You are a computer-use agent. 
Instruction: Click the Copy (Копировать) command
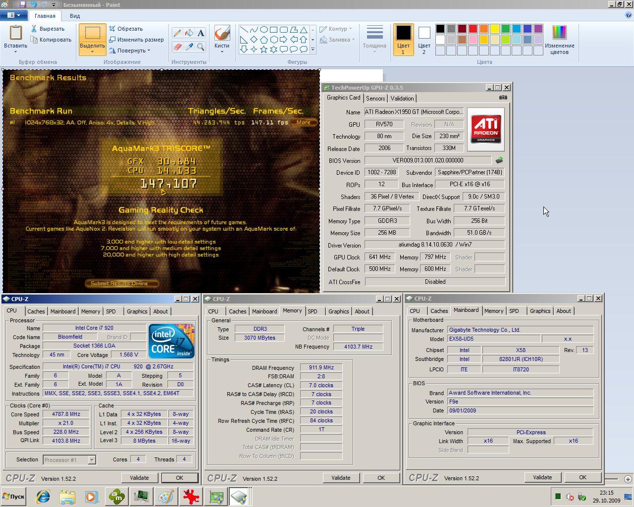pyautogui.click(x=51, y=40)
